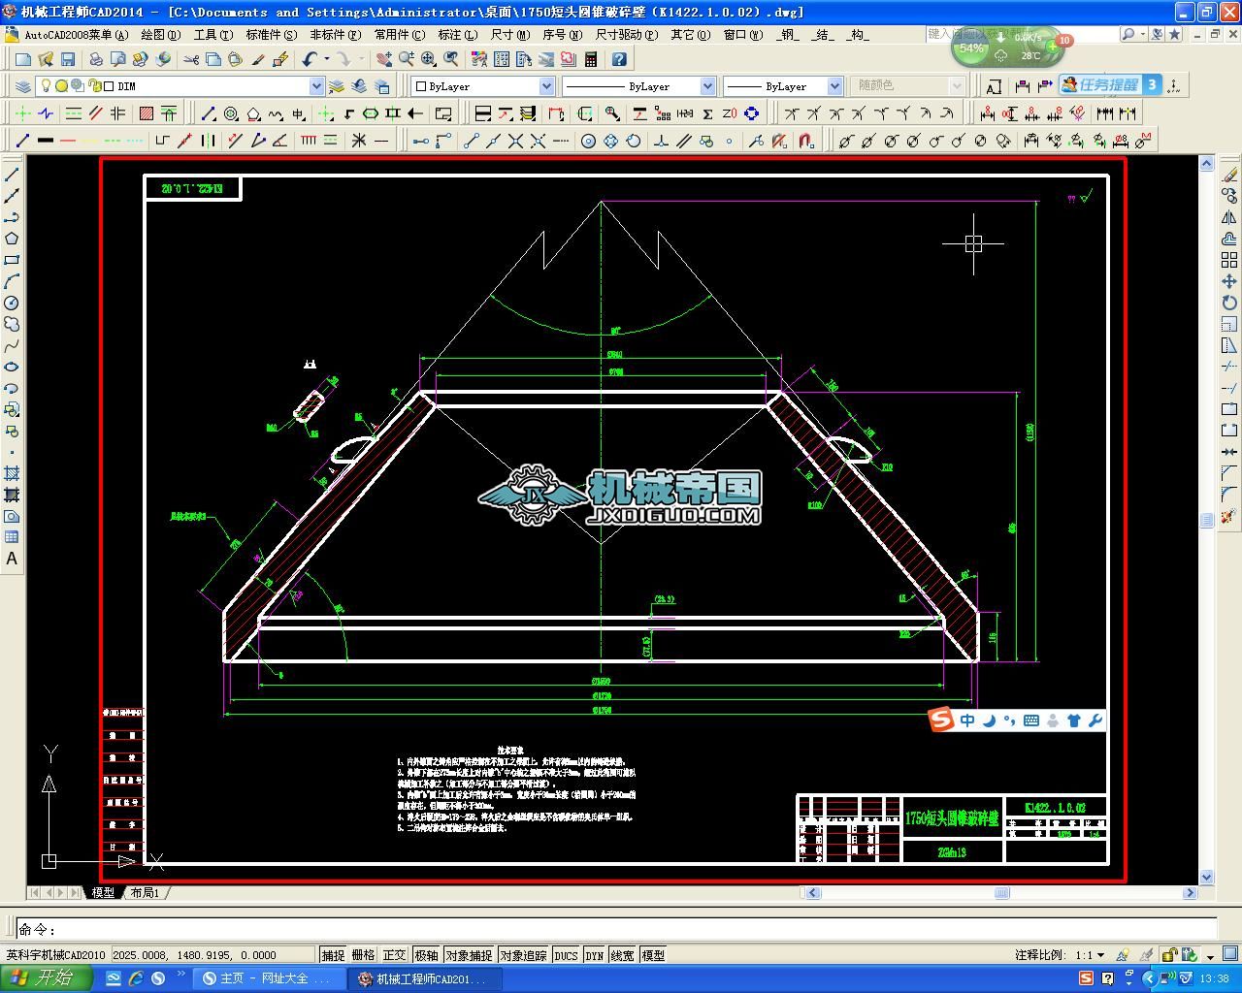
Task: Click the 命令 command line input
Action: (617, 929)
